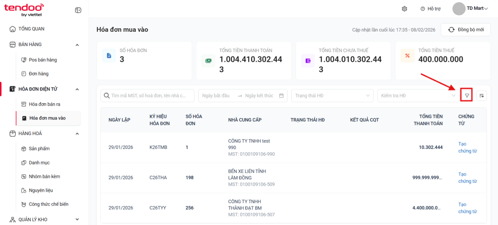Click the Nguyên liệu icon
The width and height of the screenshot is (498, 225).
[23, 190]
